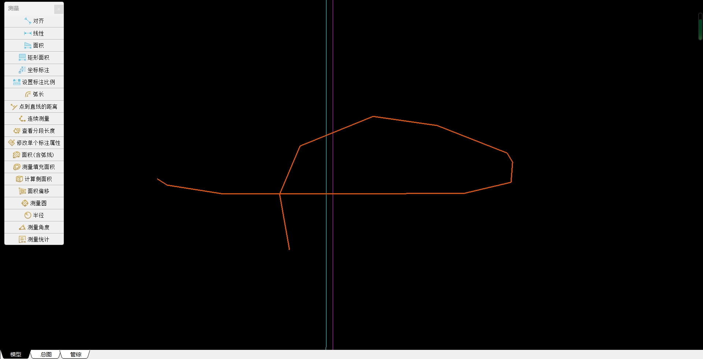The image size is (703, 359).
Task: Choose the 半径 radius tool
Action: click(x=34, y=215)
